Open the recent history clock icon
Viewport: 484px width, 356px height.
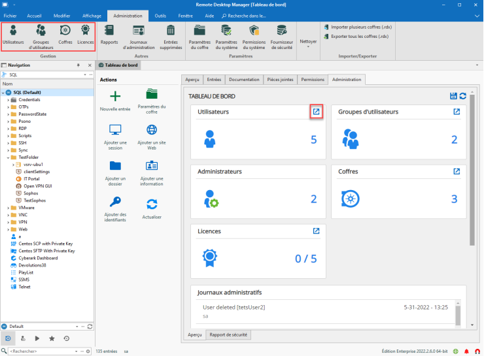coord(66,338)
